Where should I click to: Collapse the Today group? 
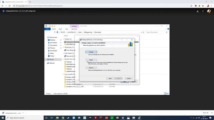64,39
